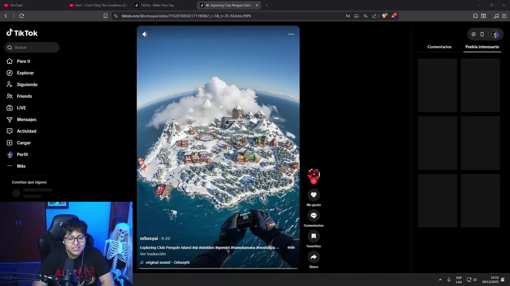Open the profile avatar at top right

click(495, 34)
